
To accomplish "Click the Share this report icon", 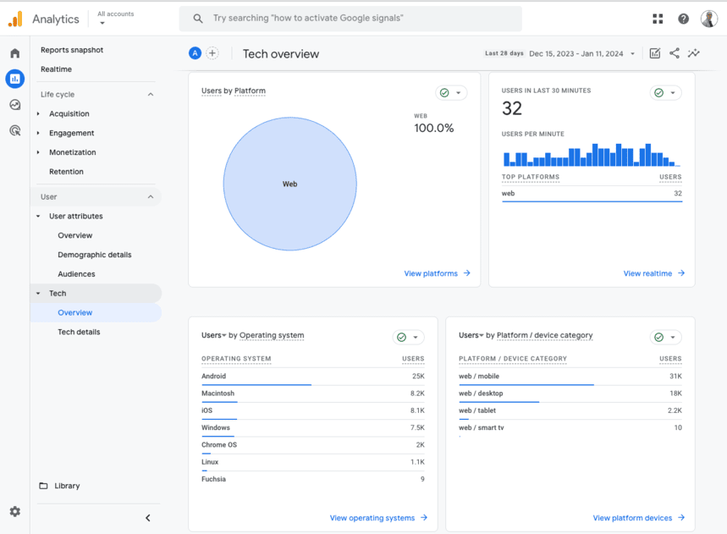I will click(x=675, y=53).
